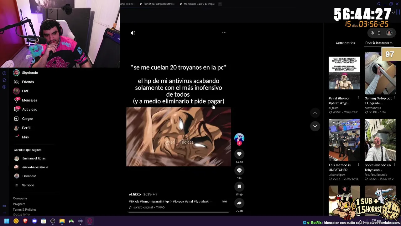Click the browser sidebar settings gear

click(4, 87)
